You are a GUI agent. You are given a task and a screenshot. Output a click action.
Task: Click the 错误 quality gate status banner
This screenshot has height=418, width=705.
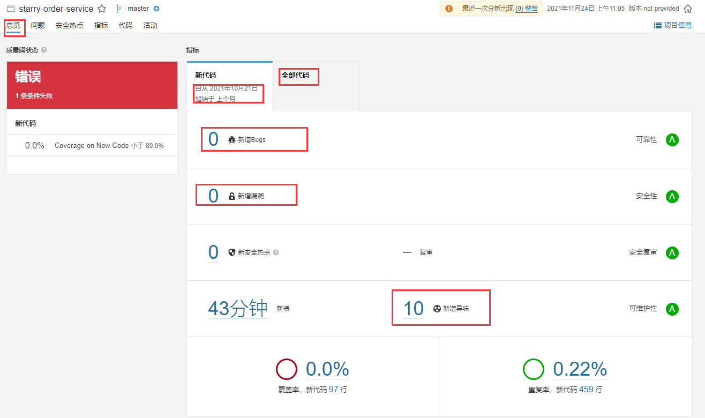(x=92, y=85)
